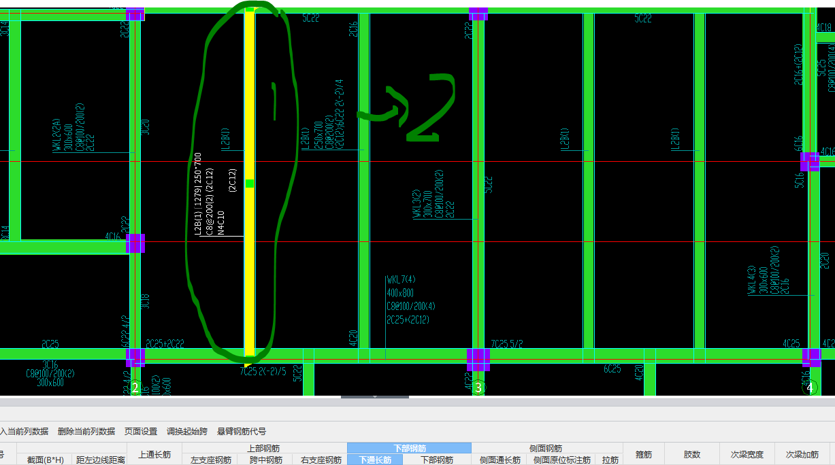The width and height of the screenshot is (835, 465).
Task: Select the 箍筋 column header
Action: (x=643, y=454)
